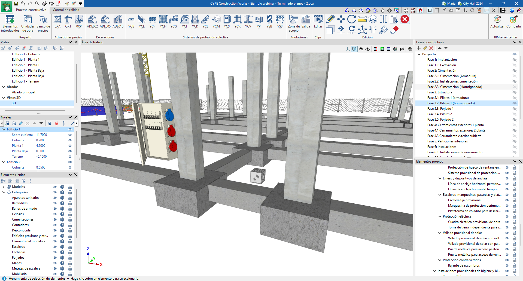The width and height of the screenshot is (523, 281).
Task: Click the red delete X in Edición
Action: (405, 19)
